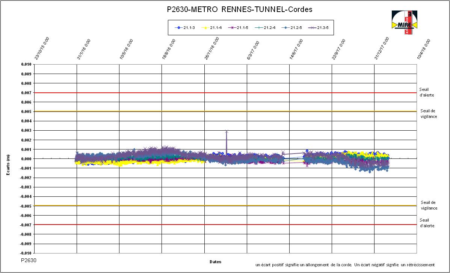The image size is (450, 273).
Task: Click the 0.004 y-axis value
Action: tap(26, 121)
